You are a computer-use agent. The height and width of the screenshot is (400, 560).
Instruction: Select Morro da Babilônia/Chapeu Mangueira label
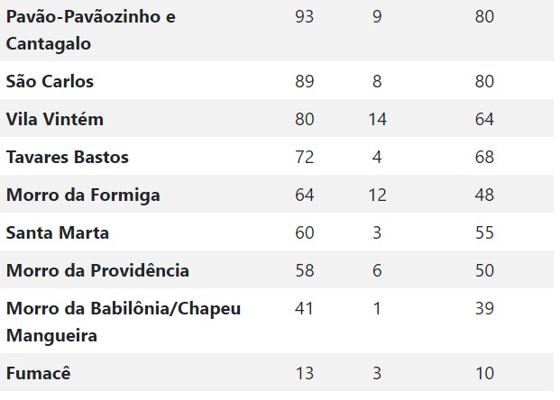pos(124,323)
